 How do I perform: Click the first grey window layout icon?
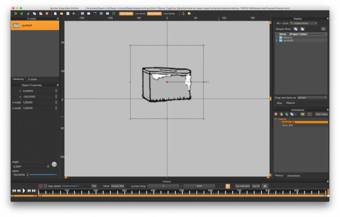(83, 13)
